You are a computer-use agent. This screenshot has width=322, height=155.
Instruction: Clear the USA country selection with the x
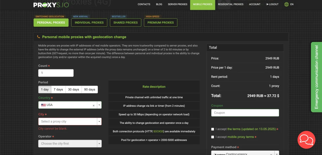(94, 105)
